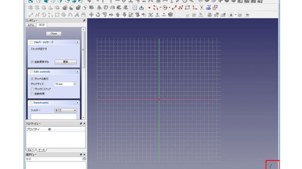Click the new sketch icon
The height and width of the screenshot is (169, 302).
[x=135, y=8]
